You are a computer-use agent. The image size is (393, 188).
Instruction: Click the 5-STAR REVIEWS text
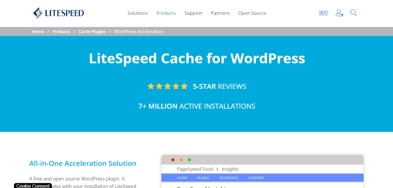pos(220,87)
